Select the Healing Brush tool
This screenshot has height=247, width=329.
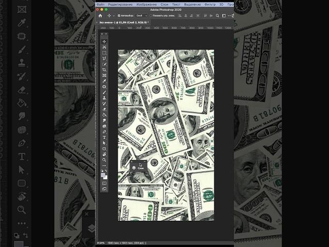104,87
